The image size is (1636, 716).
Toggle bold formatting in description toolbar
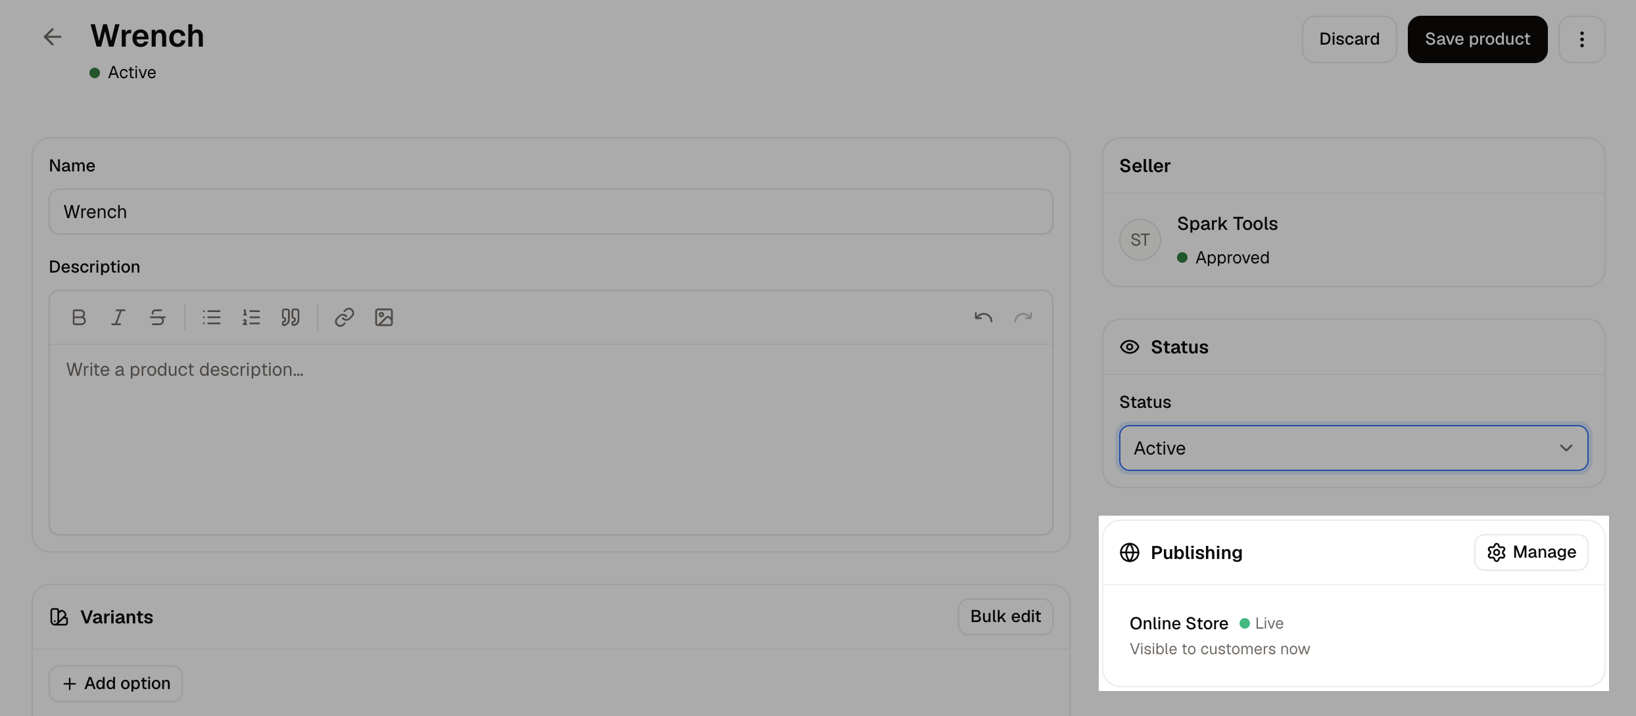point(79,317)
